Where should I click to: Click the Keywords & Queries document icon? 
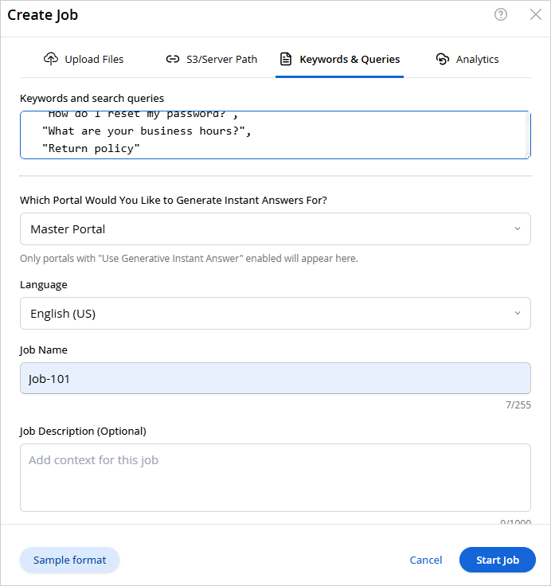[x=286, y=59]
